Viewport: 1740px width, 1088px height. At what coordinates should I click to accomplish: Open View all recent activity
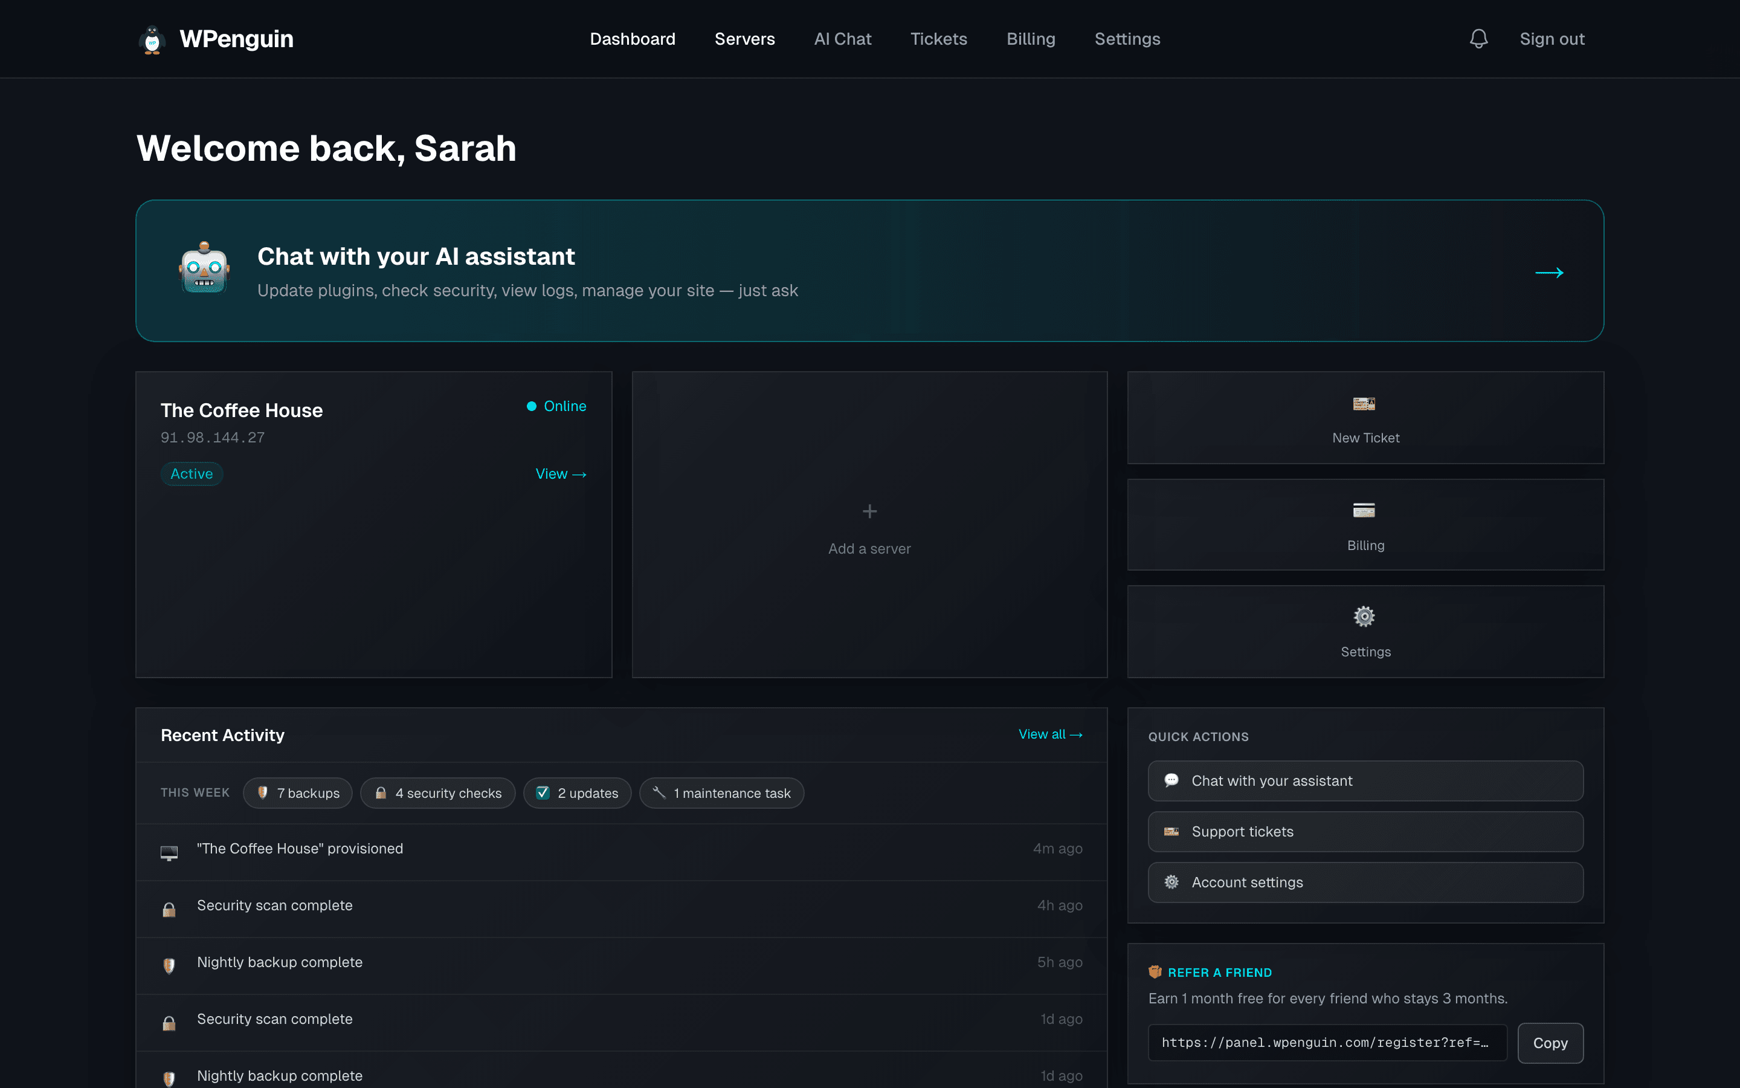[x=1050, y=734]
